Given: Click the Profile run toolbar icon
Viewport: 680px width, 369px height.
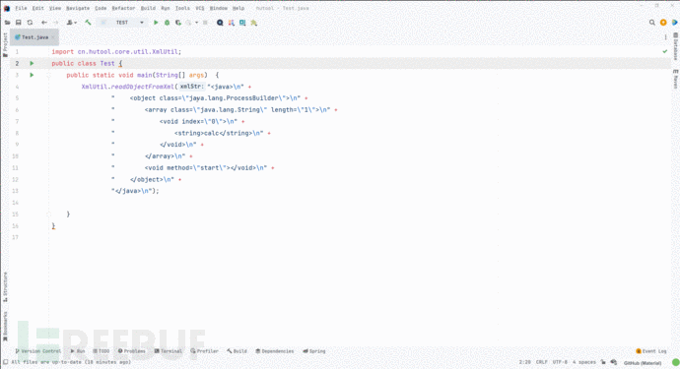Looking at the screenshot, I should (189, 23).
